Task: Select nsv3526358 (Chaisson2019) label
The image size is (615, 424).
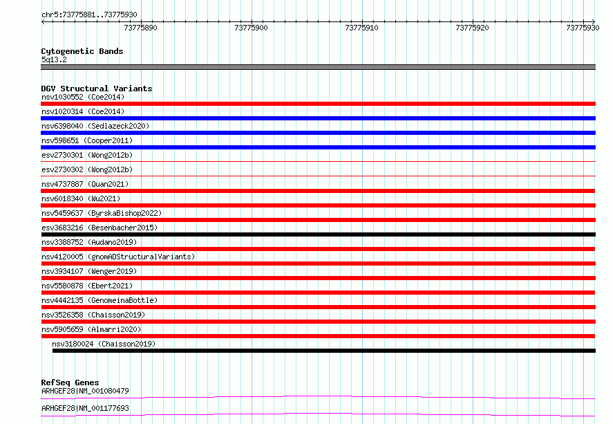Action: point(93,315)
